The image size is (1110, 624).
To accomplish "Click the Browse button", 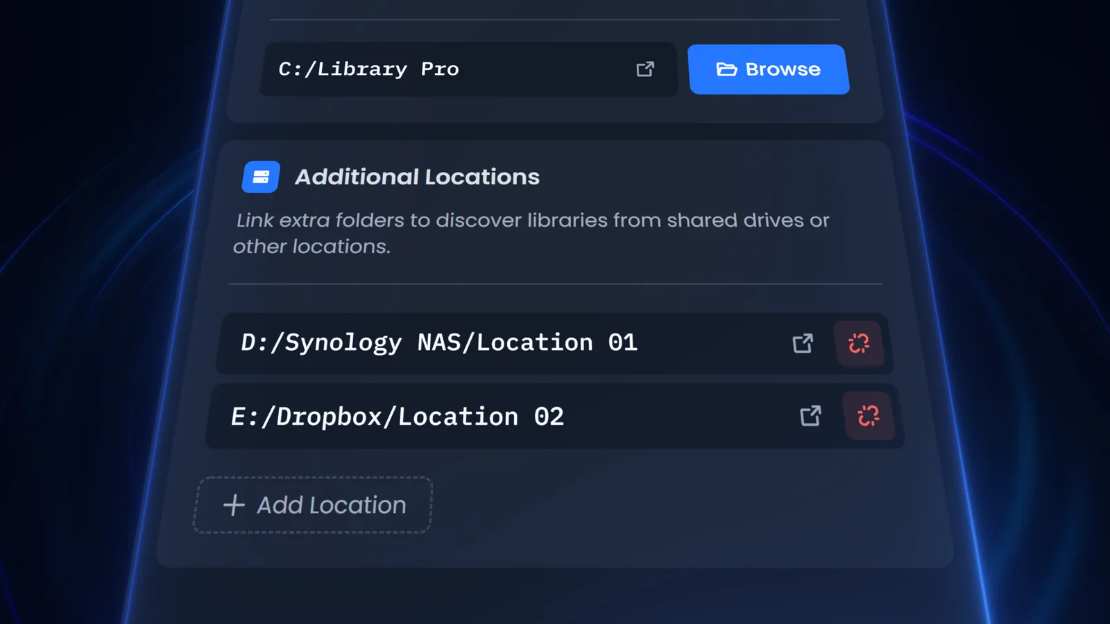I will click(x=769, y=69).
